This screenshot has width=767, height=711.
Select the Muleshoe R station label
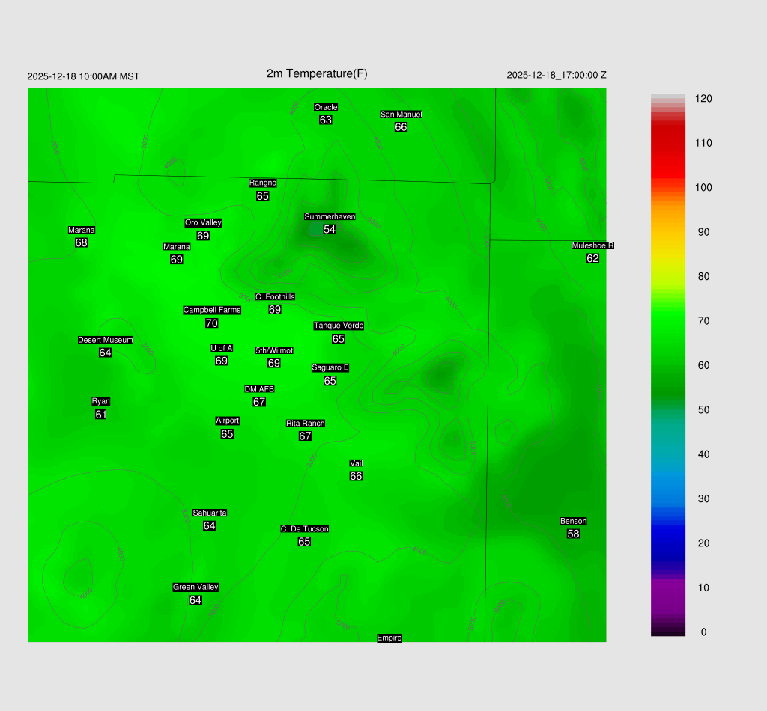(x=592, y=245)
